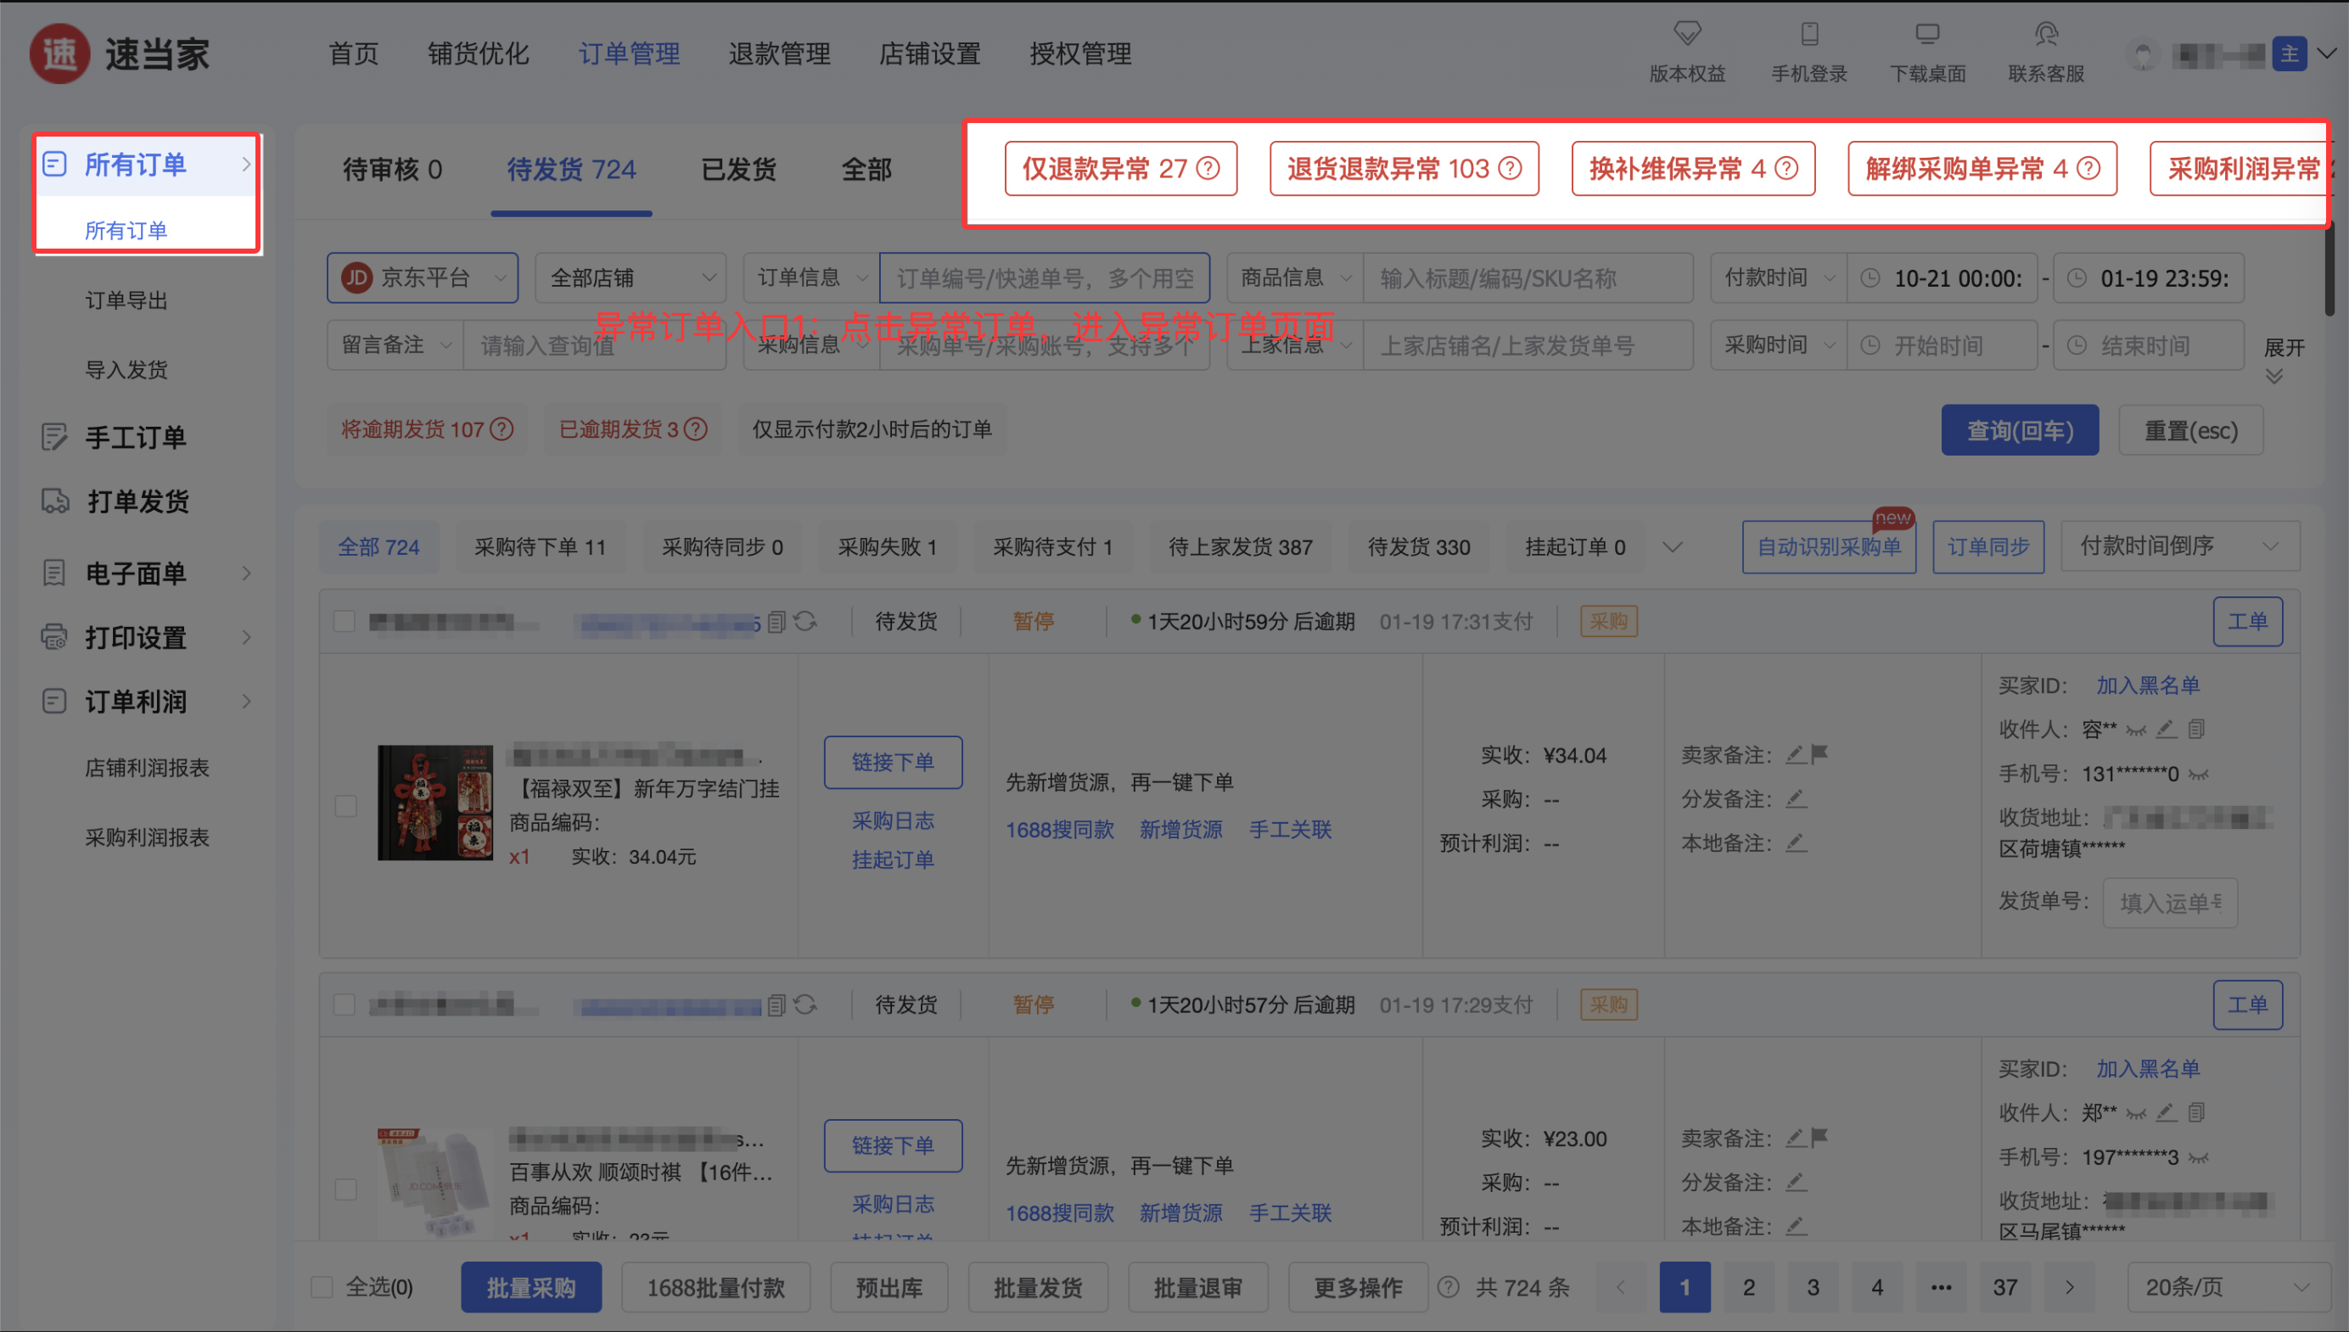
Task: Open 联系客服 headset icon
Action: 2046,35
